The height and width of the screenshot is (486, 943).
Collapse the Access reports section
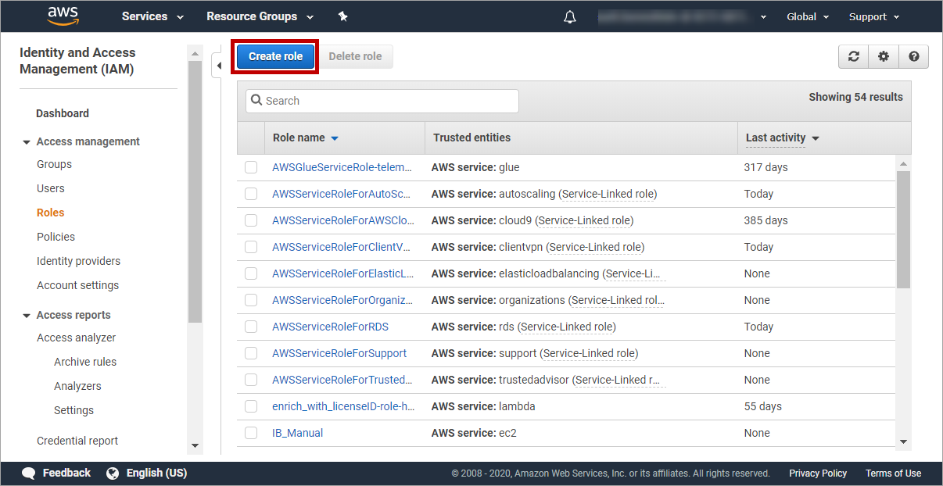point(66,315)
